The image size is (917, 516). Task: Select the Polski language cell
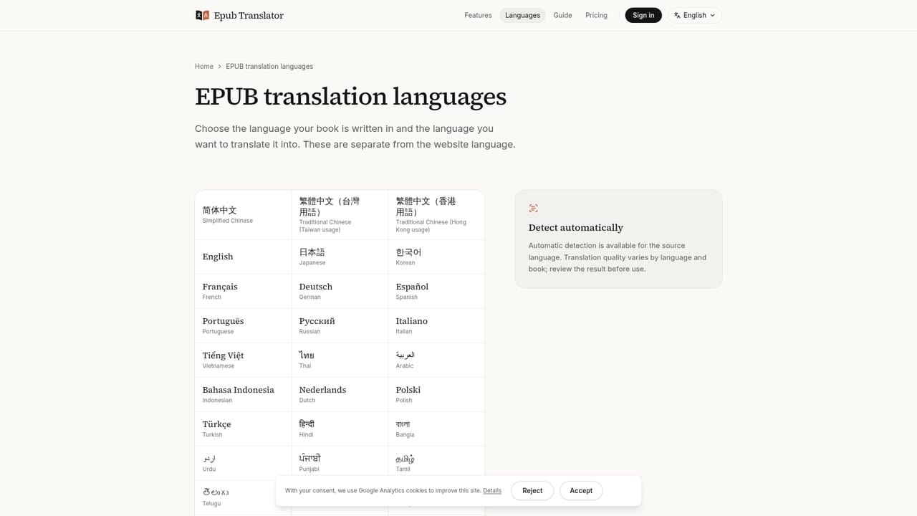tap(436, 394)
